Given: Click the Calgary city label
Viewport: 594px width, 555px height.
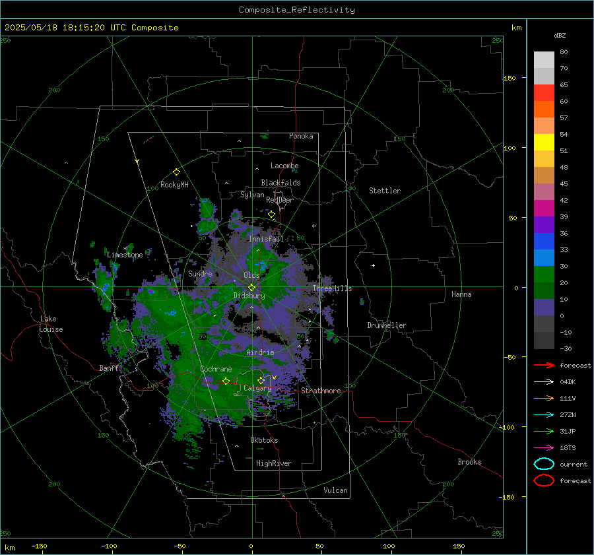Looking at the screenshot, I should pyautogui.click(x=257, y=388).
